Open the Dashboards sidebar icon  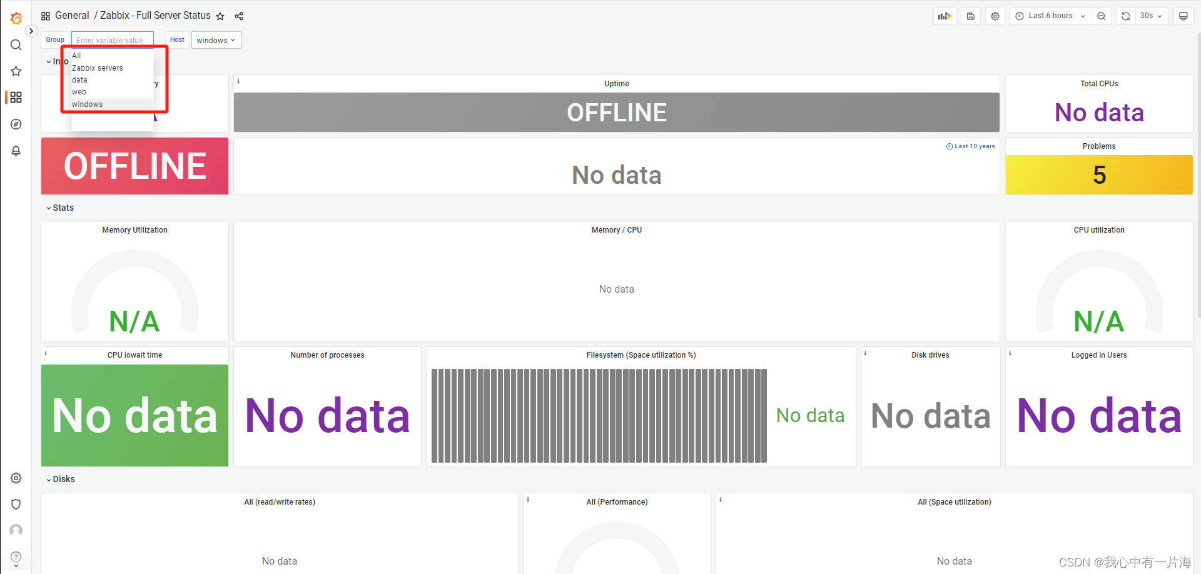[16, 98]
